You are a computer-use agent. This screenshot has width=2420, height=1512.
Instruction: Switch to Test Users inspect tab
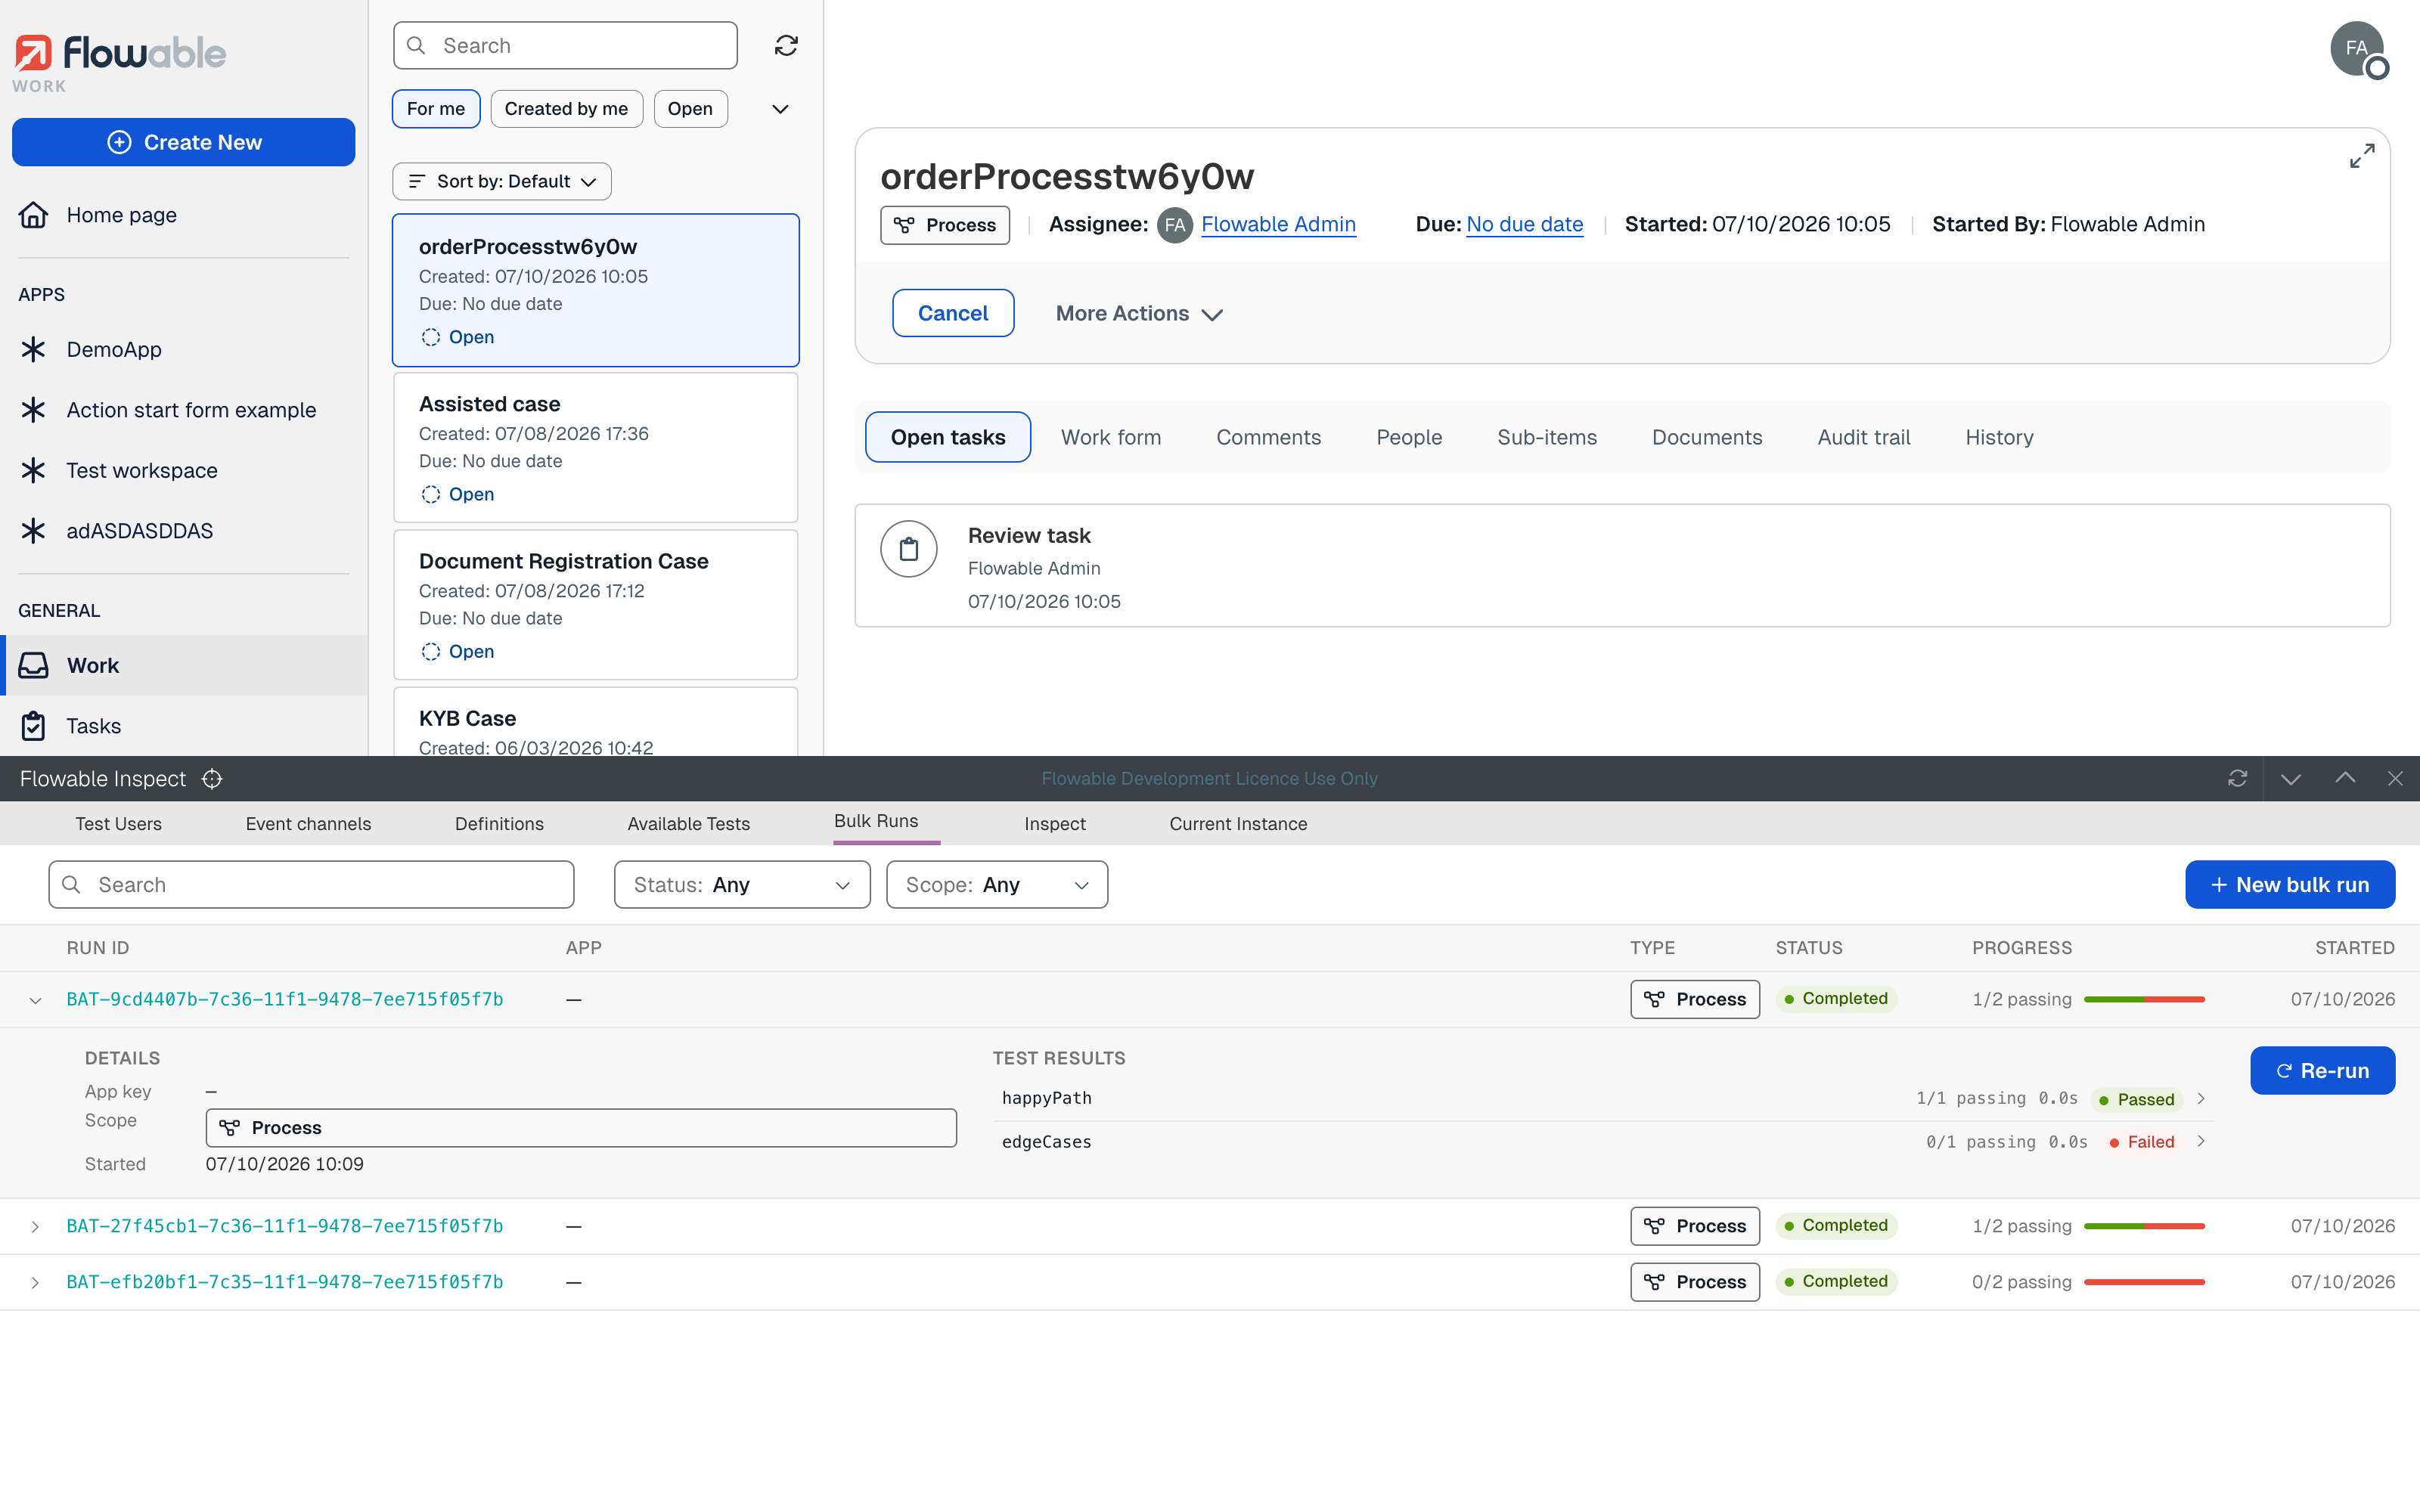pos(118,824)
